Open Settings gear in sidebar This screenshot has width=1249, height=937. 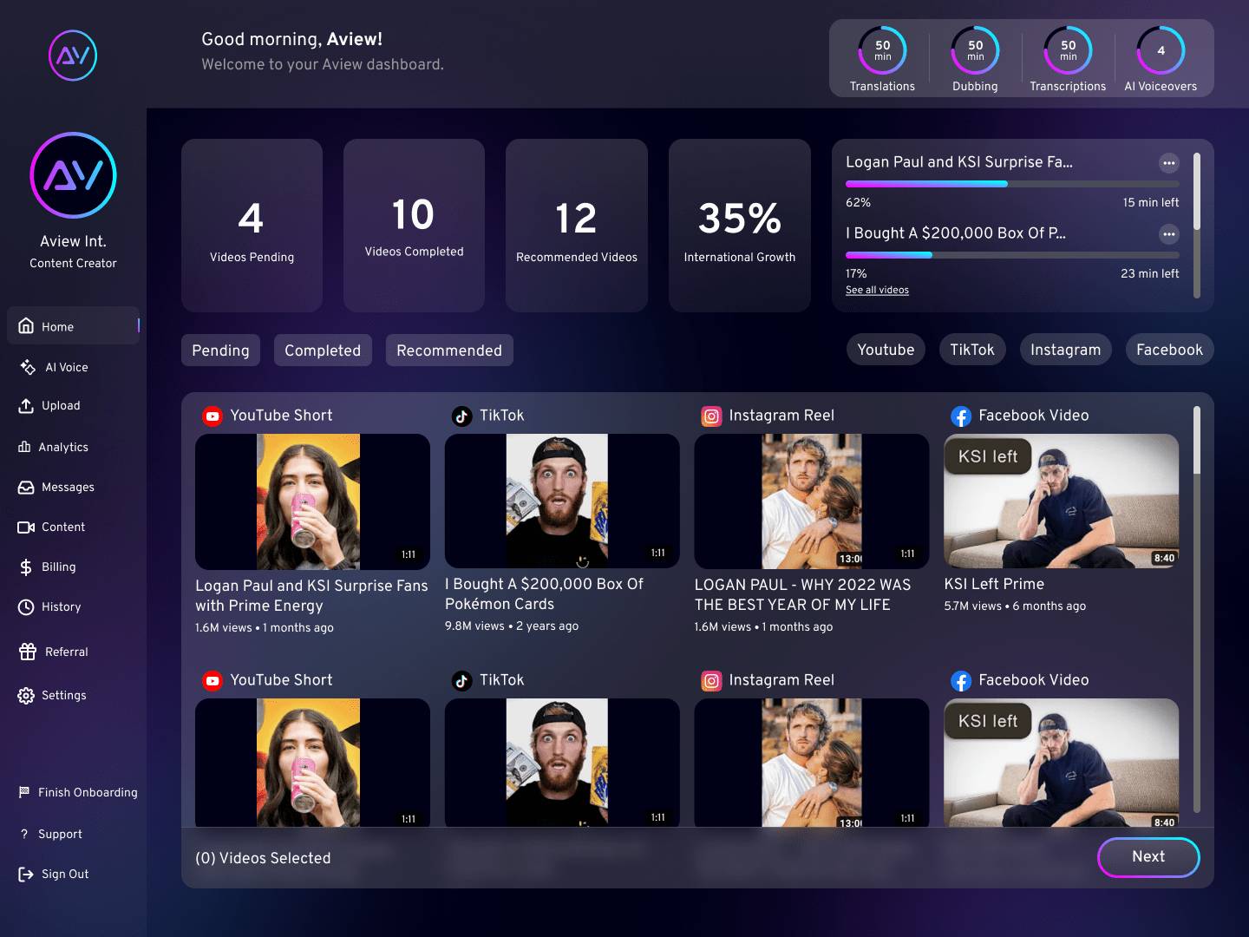coord(26,695)
